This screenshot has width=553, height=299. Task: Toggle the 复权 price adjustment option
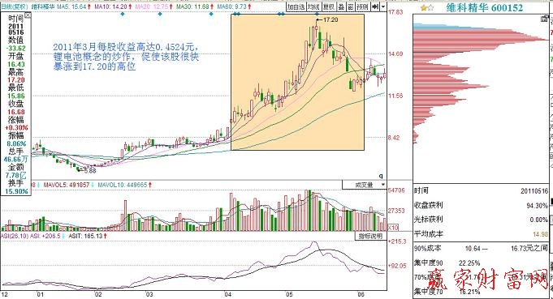click(x=329, y=6)
